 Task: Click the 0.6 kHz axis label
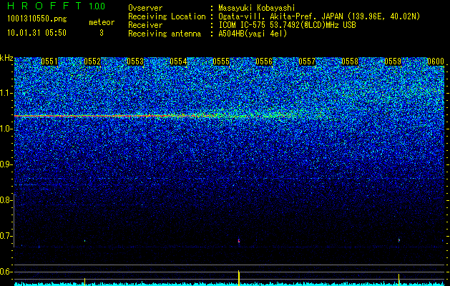click(x=5, y=272)
